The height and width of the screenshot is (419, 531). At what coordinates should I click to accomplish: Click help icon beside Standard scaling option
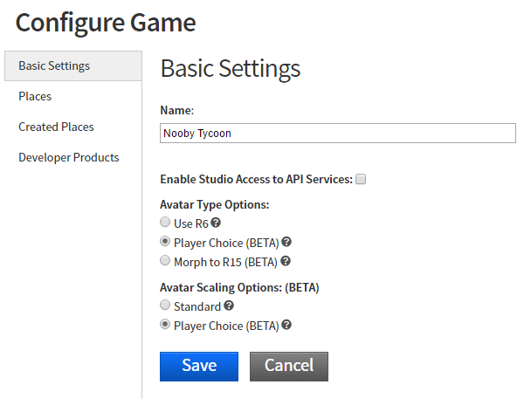[x=229, y=306]
